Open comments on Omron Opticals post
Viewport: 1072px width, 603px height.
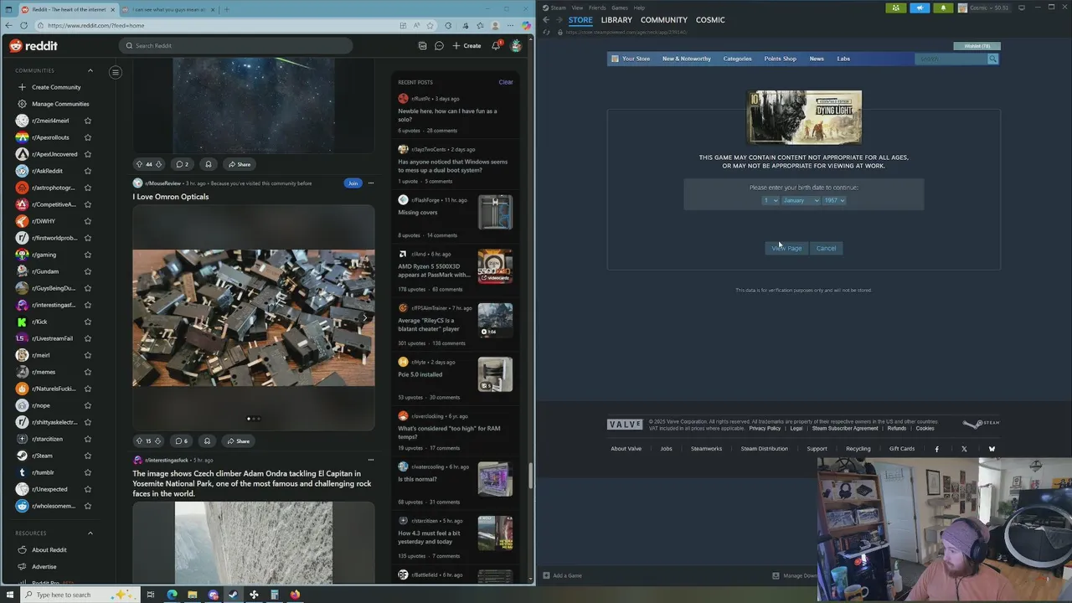[181, 441]
